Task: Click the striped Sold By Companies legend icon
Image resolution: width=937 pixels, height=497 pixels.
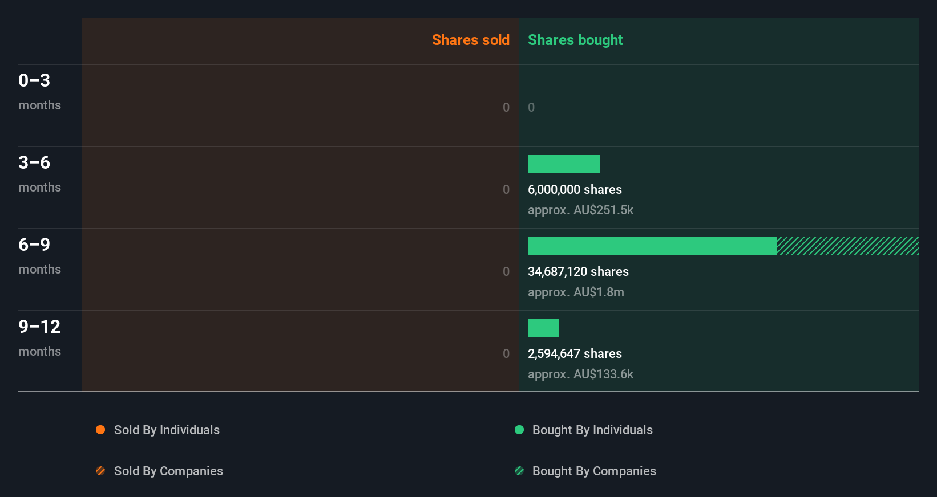Action: pos(100,471)
